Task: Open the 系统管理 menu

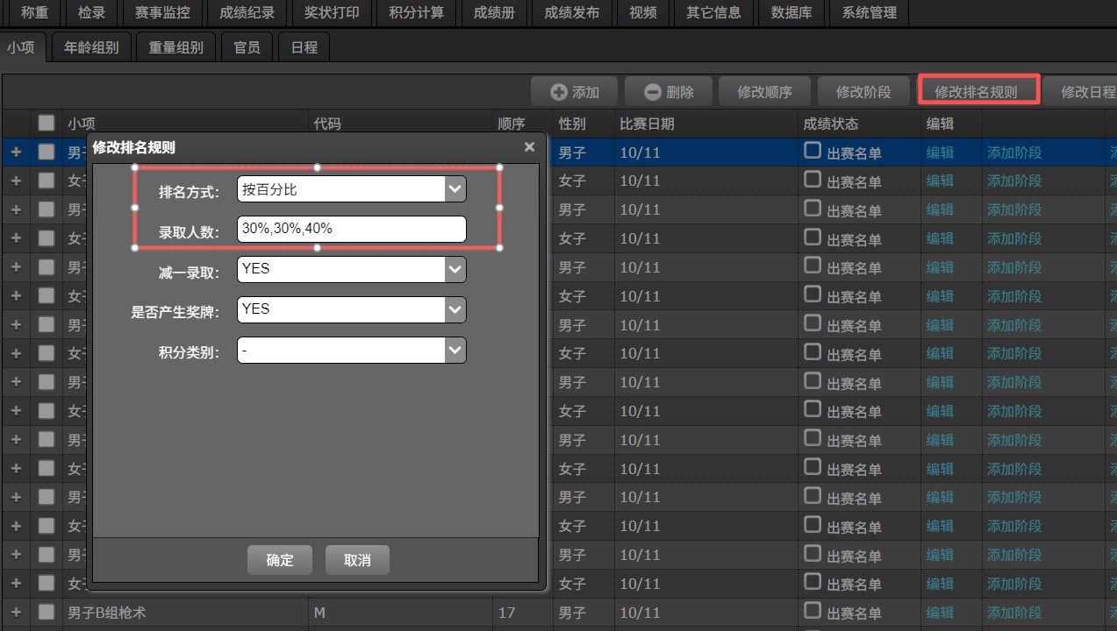Action: [869, 13]
